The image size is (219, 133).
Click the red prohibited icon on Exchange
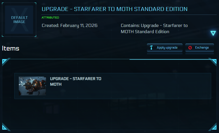[190, 48]
